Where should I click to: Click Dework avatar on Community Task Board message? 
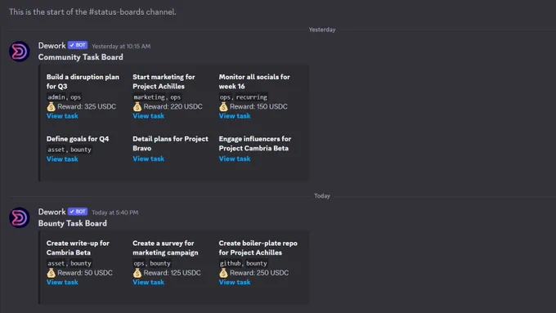[x=19, y=51]
